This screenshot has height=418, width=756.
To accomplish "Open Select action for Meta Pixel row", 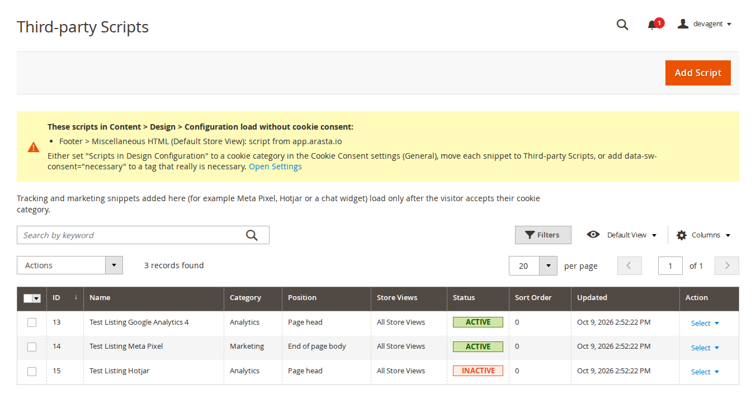I will 705,348.
